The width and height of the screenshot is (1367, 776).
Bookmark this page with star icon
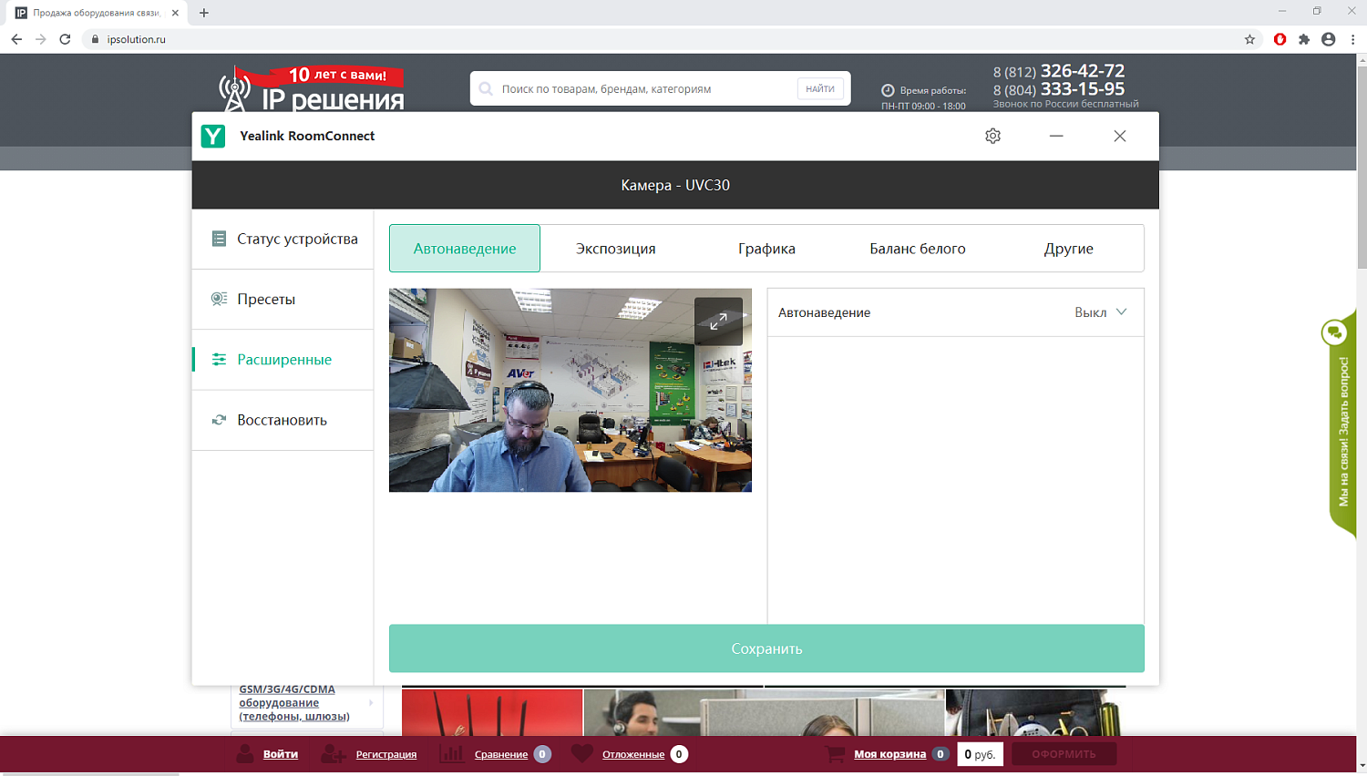point(1249,39)
